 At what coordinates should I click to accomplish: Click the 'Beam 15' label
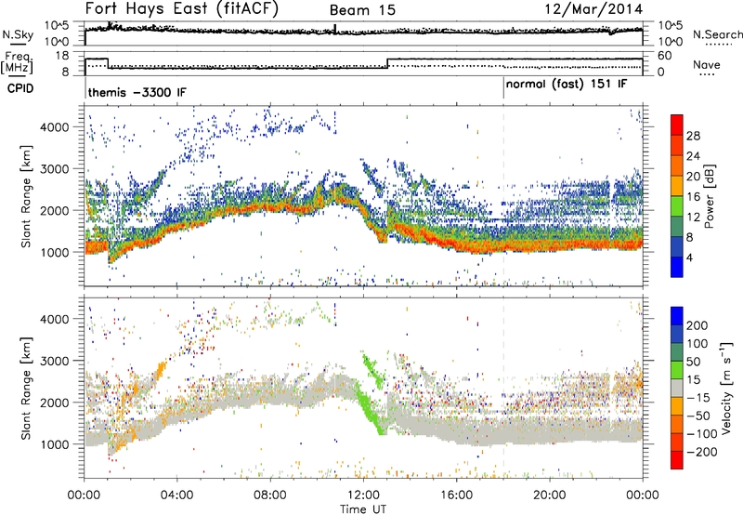[362, 10]
